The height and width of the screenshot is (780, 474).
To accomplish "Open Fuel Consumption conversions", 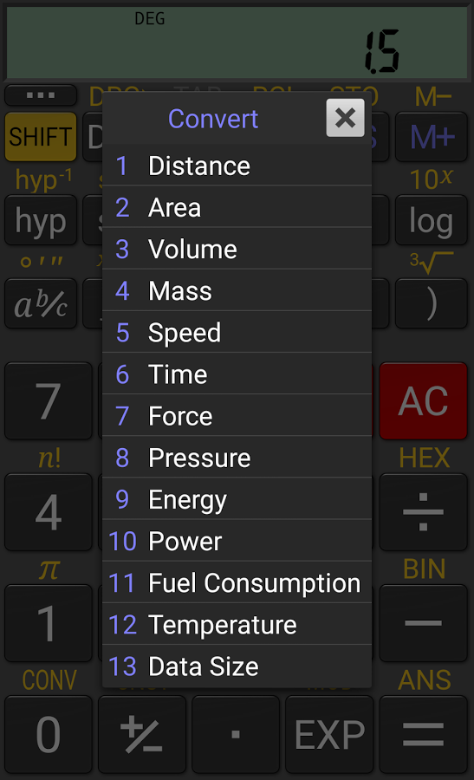I will 237,583.
